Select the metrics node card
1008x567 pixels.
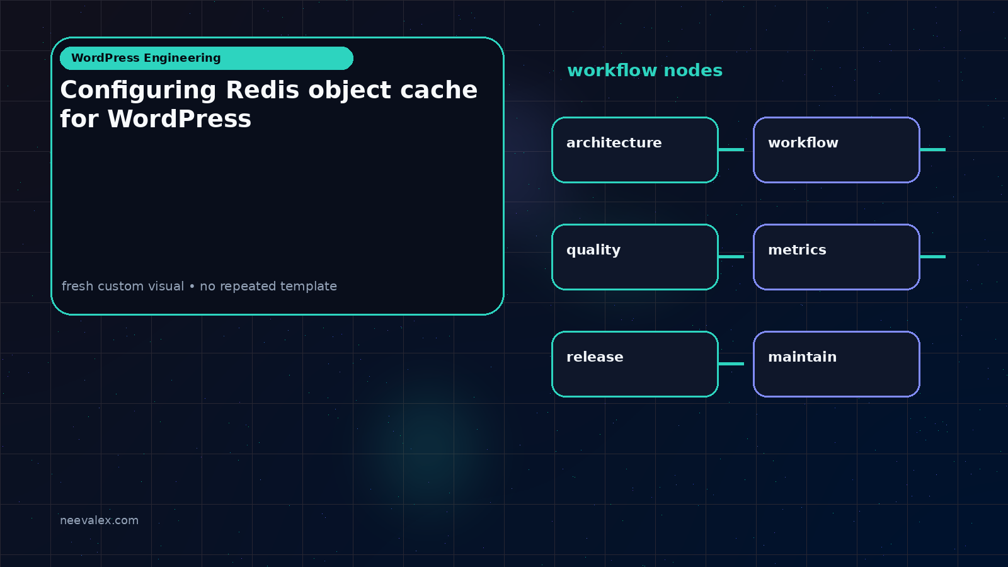pyautogui.click(x=837, y=257)
